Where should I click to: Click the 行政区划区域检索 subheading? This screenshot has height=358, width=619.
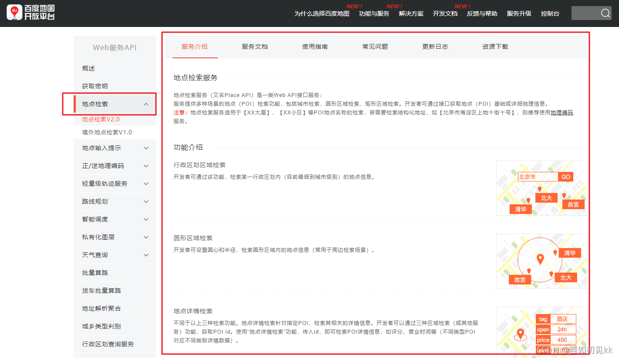[200, 165]
